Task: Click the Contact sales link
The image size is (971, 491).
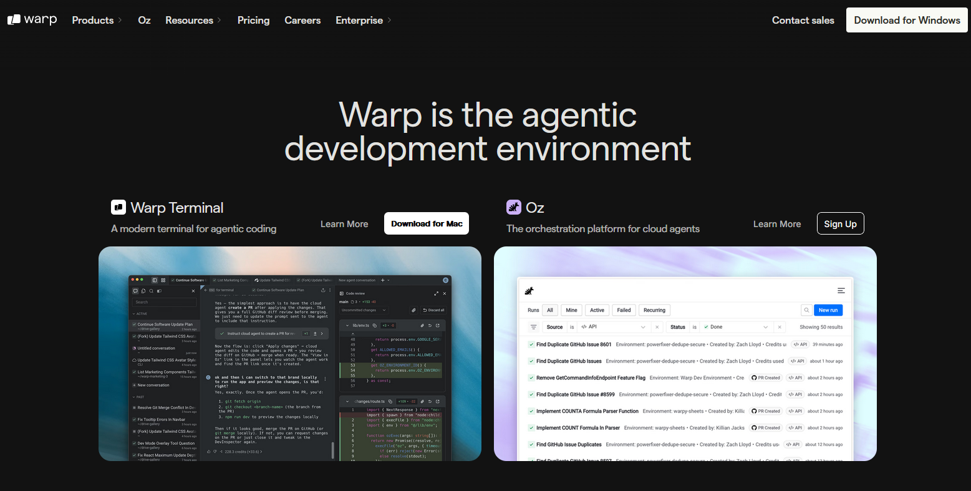Action: [x=803, y=20]
